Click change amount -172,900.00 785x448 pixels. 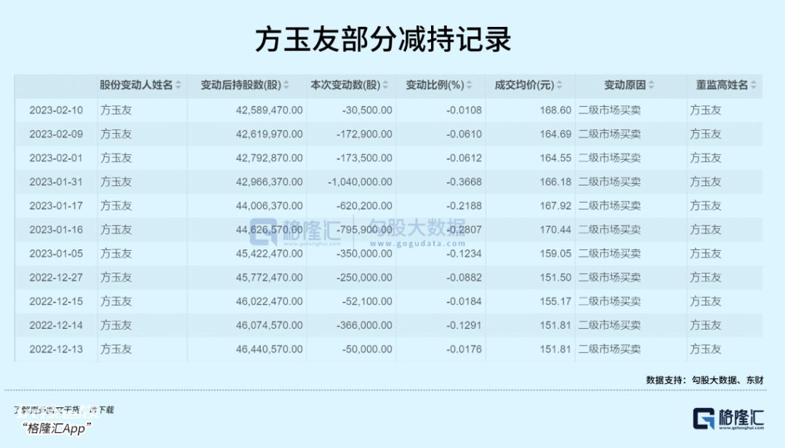[364, 135]
